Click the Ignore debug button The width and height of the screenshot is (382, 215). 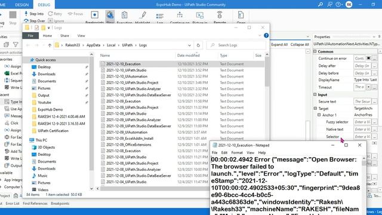56,21
